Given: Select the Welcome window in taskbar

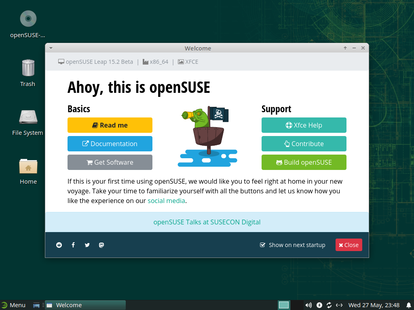Looking at the screenshot, I should point(85,305).
